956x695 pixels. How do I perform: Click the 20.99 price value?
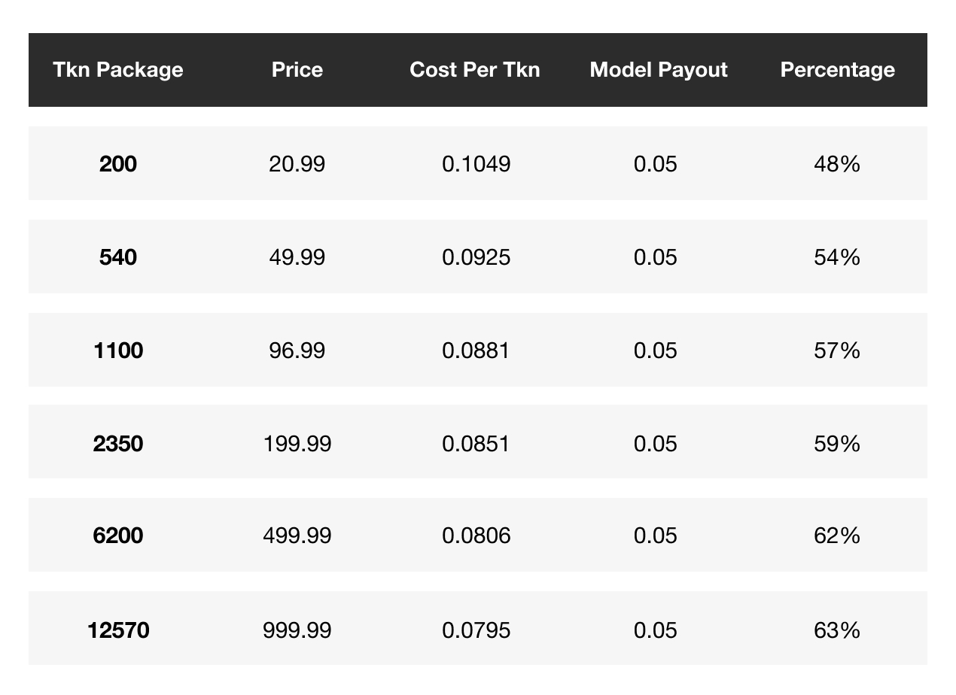(x=297, y=164)
